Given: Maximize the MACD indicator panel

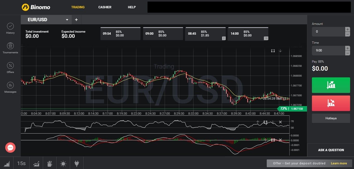Looking at the screenshot, I should [x=273, y=140].
